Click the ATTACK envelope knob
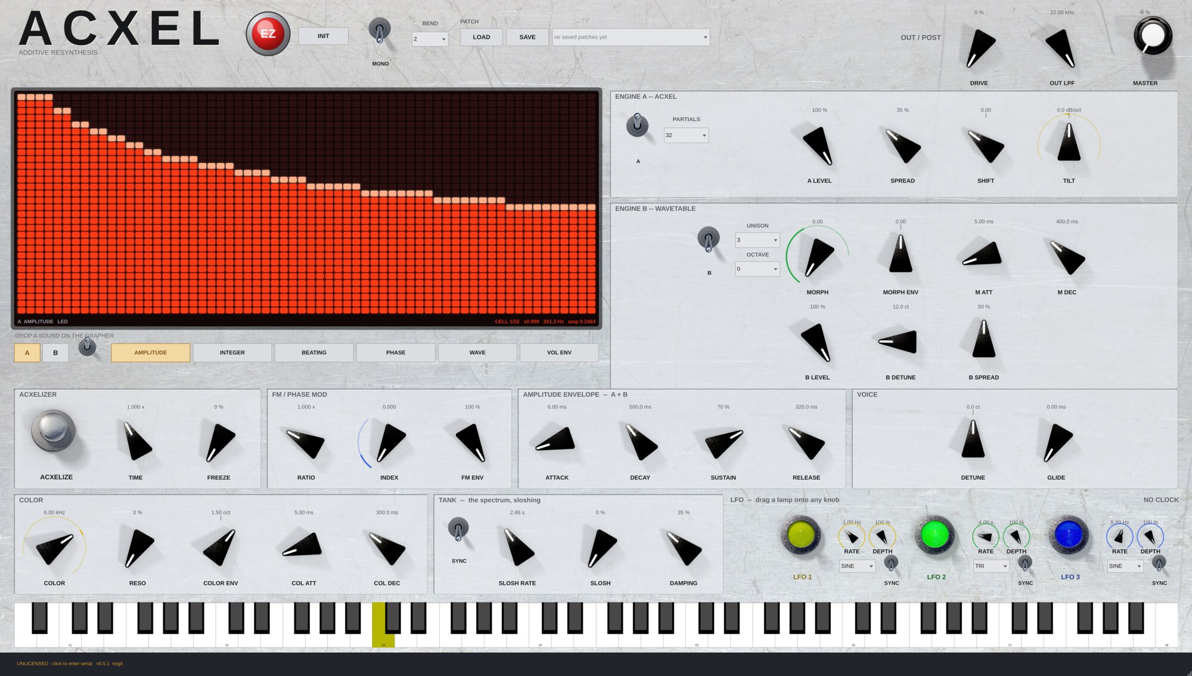1192x676 pixels. (x=556, y=439)
